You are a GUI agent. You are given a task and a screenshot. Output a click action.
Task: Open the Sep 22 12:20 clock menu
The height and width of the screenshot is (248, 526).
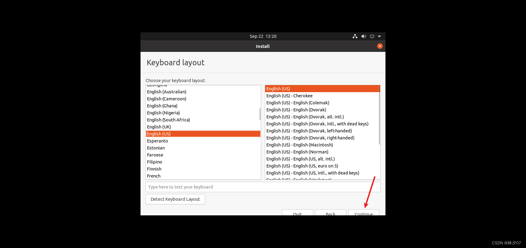(263, 36)
